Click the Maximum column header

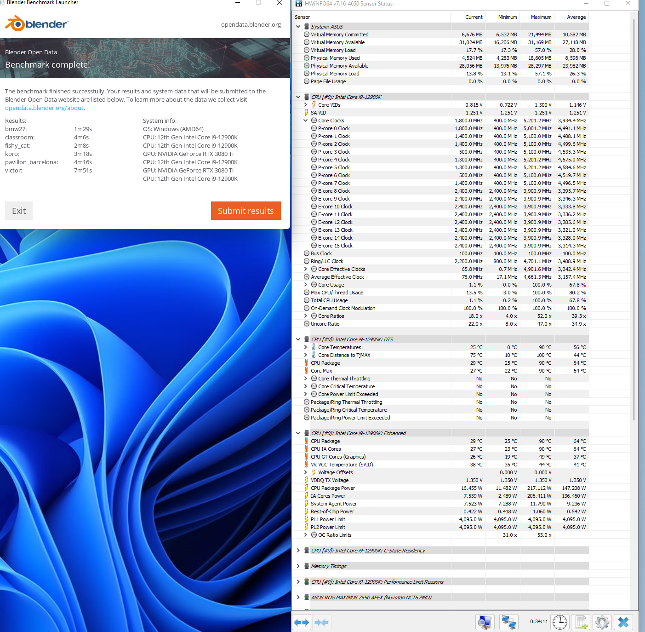537,17
